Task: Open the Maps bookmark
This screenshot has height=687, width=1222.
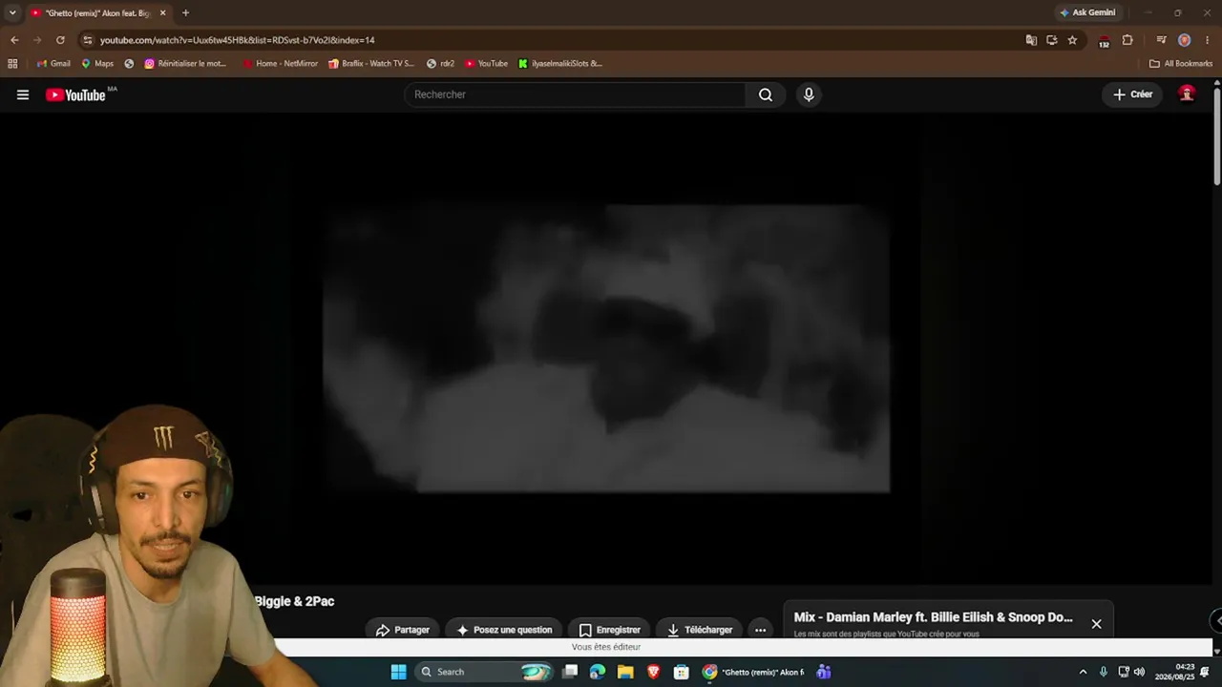Action: coord(97,64)
